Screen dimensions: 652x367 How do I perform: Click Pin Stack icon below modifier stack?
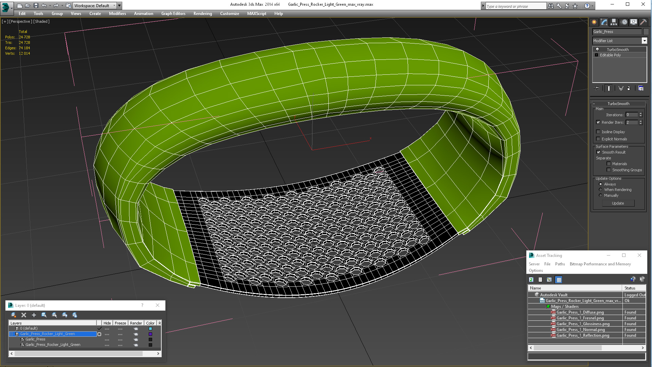597,88
